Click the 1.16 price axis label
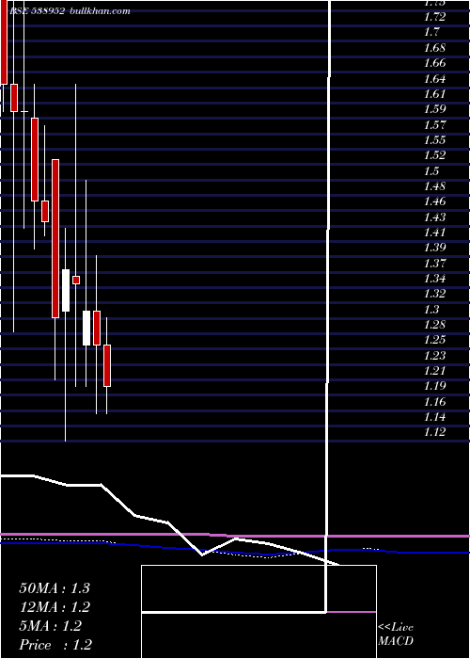470x659 pixels. [x=434, y=402]
